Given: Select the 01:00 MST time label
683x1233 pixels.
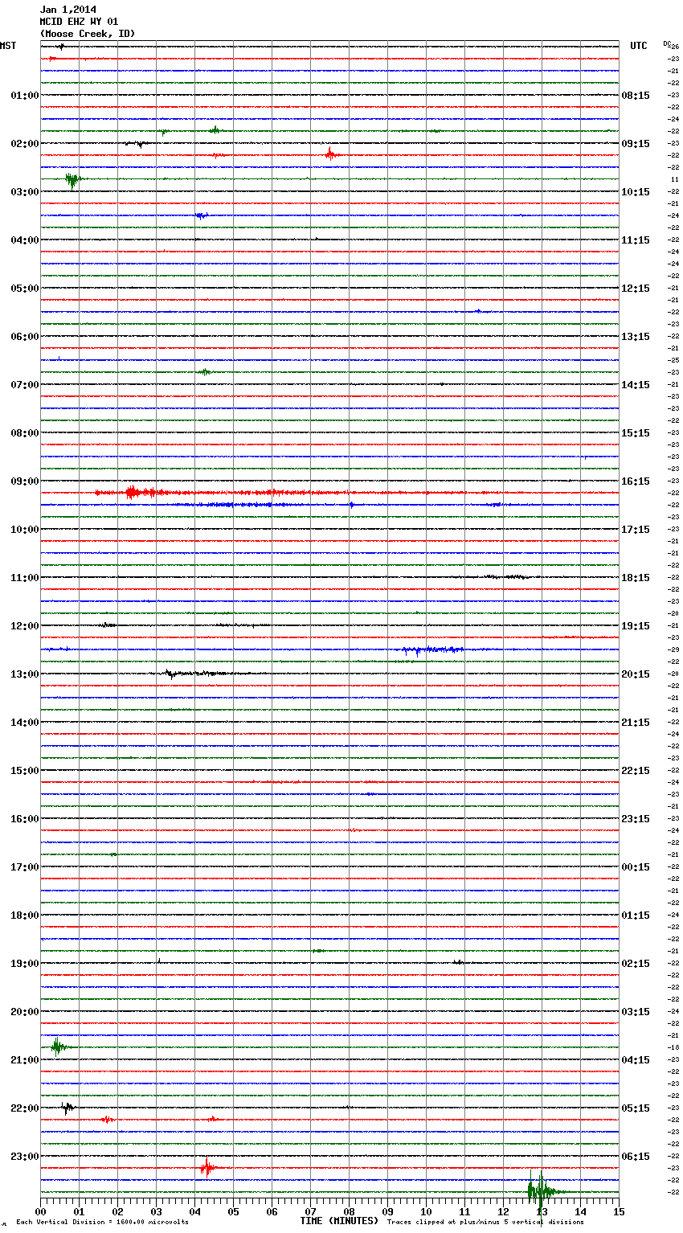Looking at the screenshot, I should 25,96.
